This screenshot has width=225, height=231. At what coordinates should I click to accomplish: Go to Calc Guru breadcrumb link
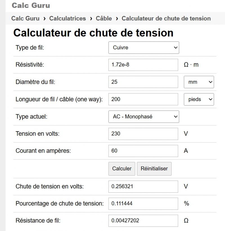coord(25,19)
